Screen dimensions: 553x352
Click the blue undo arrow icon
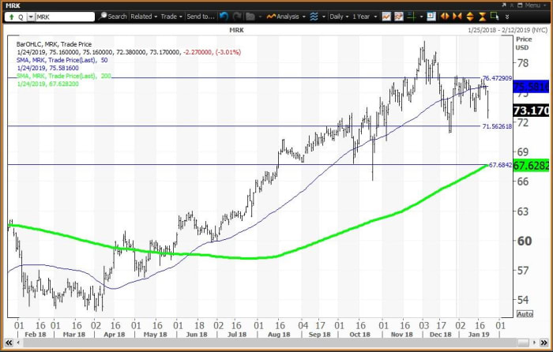223,16
